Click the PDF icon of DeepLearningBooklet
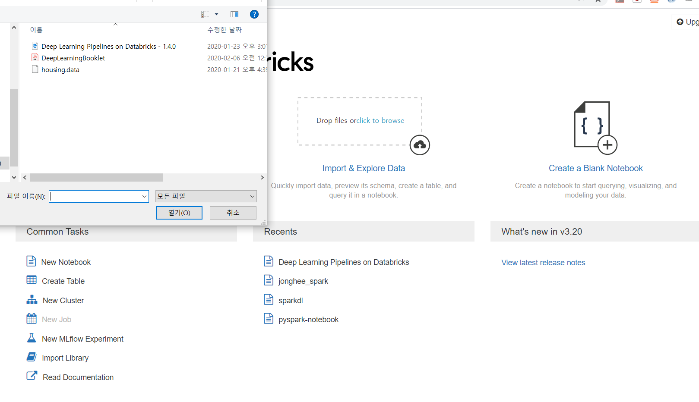 (x=35, y=57)
